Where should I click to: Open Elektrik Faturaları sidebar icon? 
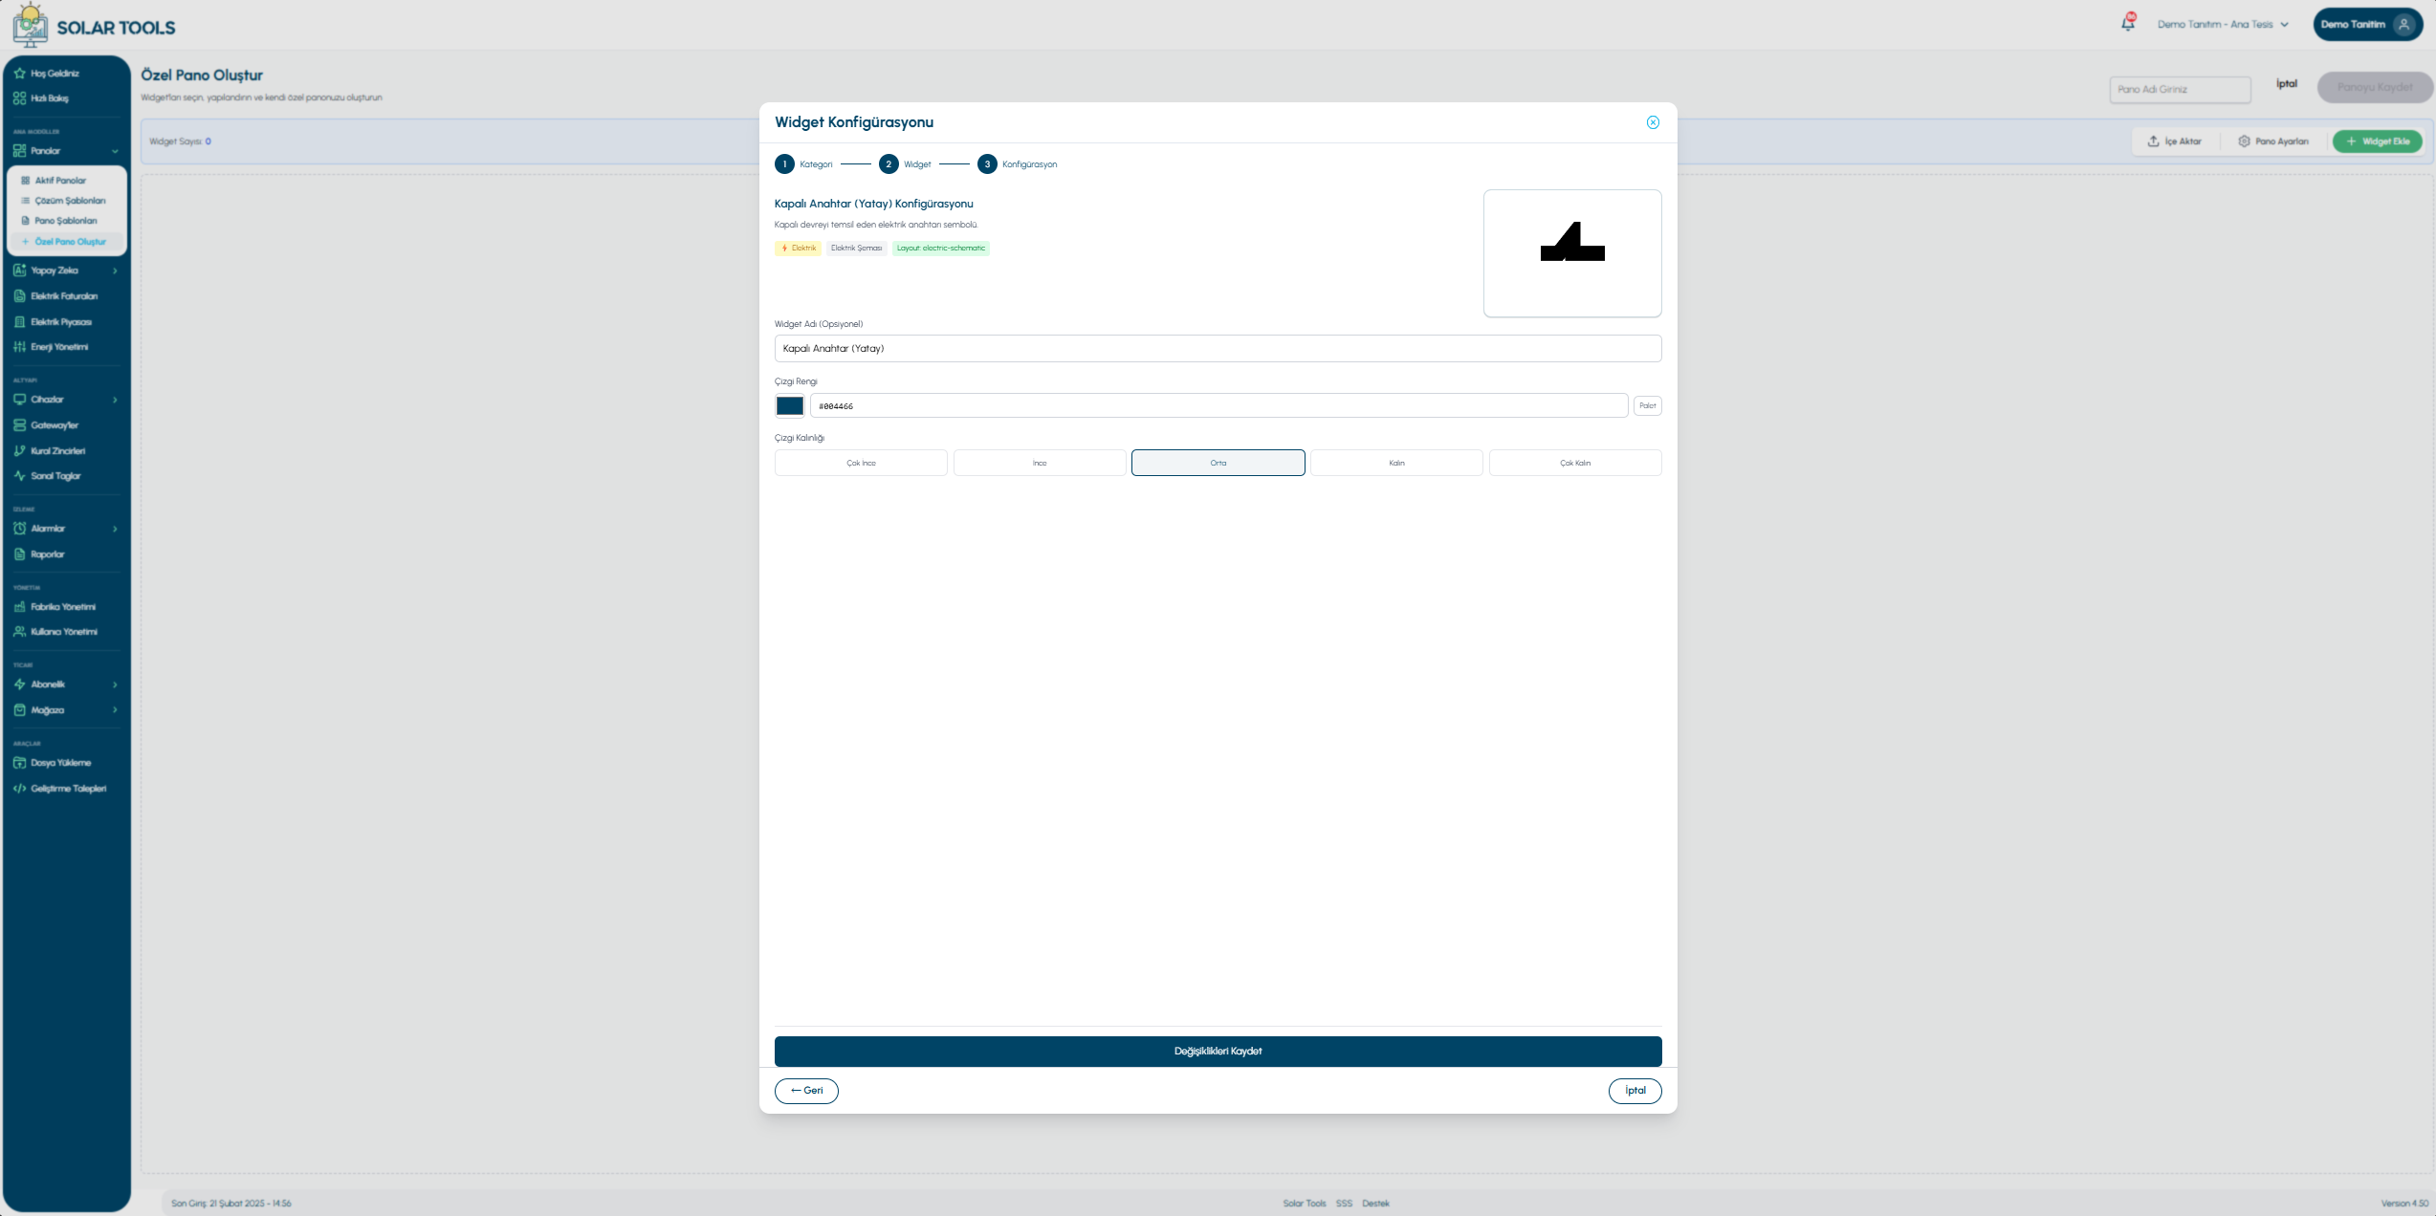click(19, 296)
